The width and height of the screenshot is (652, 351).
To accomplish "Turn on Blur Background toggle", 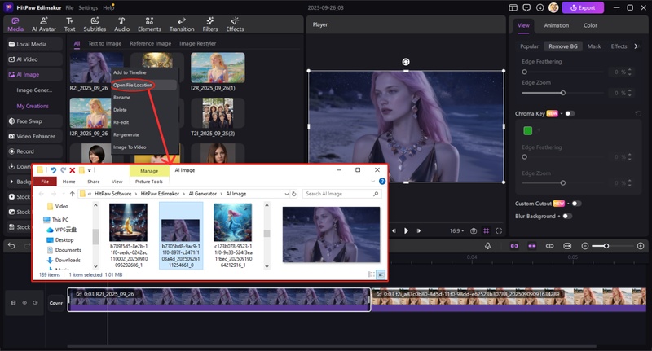I will (x=566, y=216).
